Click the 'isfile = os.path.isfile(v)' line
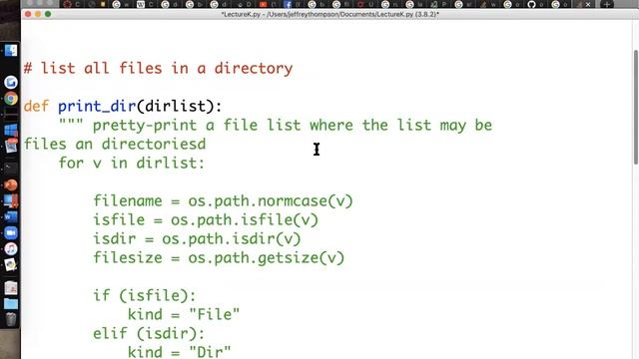Screen dimensions: 639x359 click(x=206, y=219)
